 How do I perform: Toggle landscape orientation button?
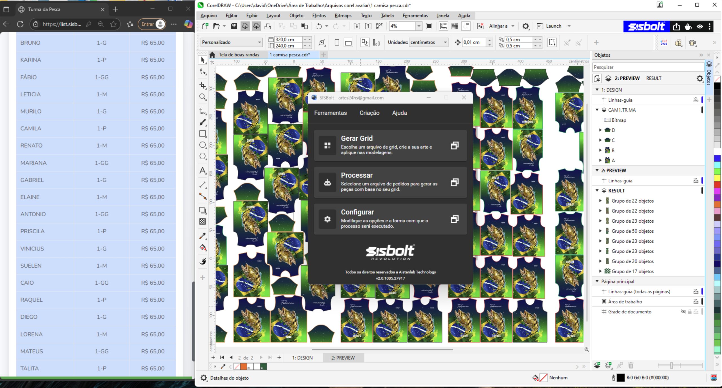349,43
